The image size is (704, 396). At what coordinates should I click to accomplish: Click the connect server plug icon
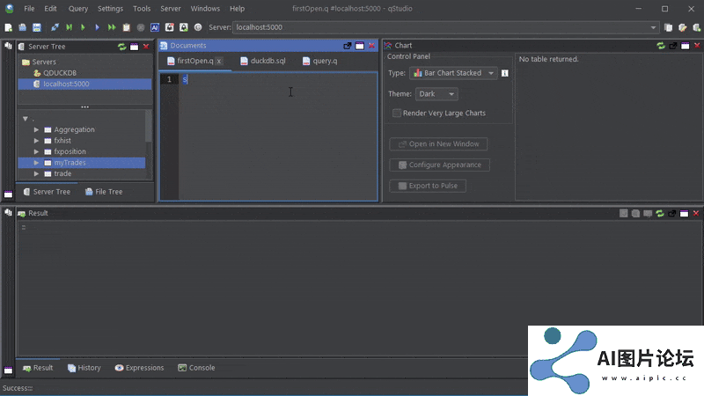click(x=55, y=27)
